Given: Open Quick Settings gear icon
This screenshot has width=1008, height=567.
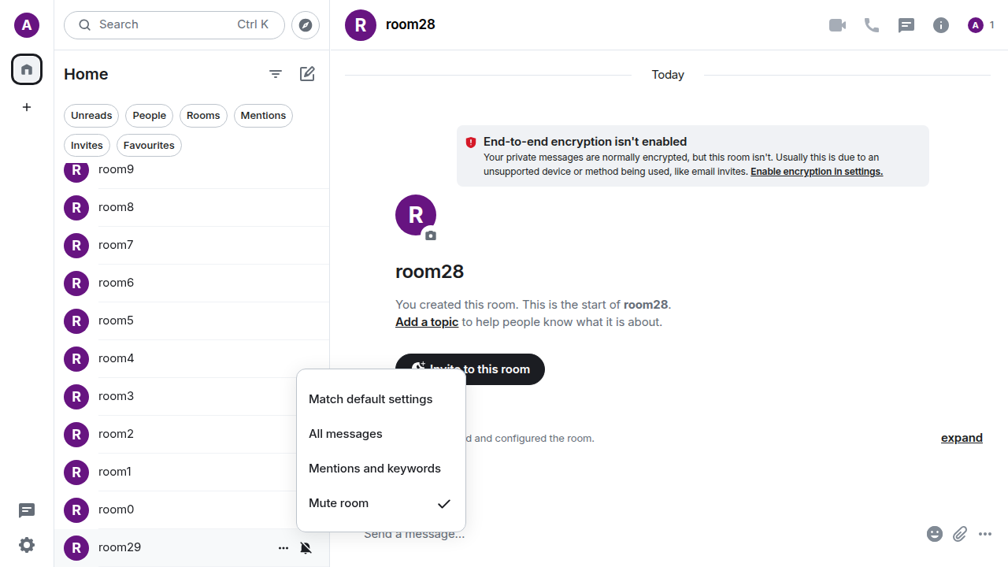Looking at the screenshot, I should pyautogui.click(x=27, y=545).
